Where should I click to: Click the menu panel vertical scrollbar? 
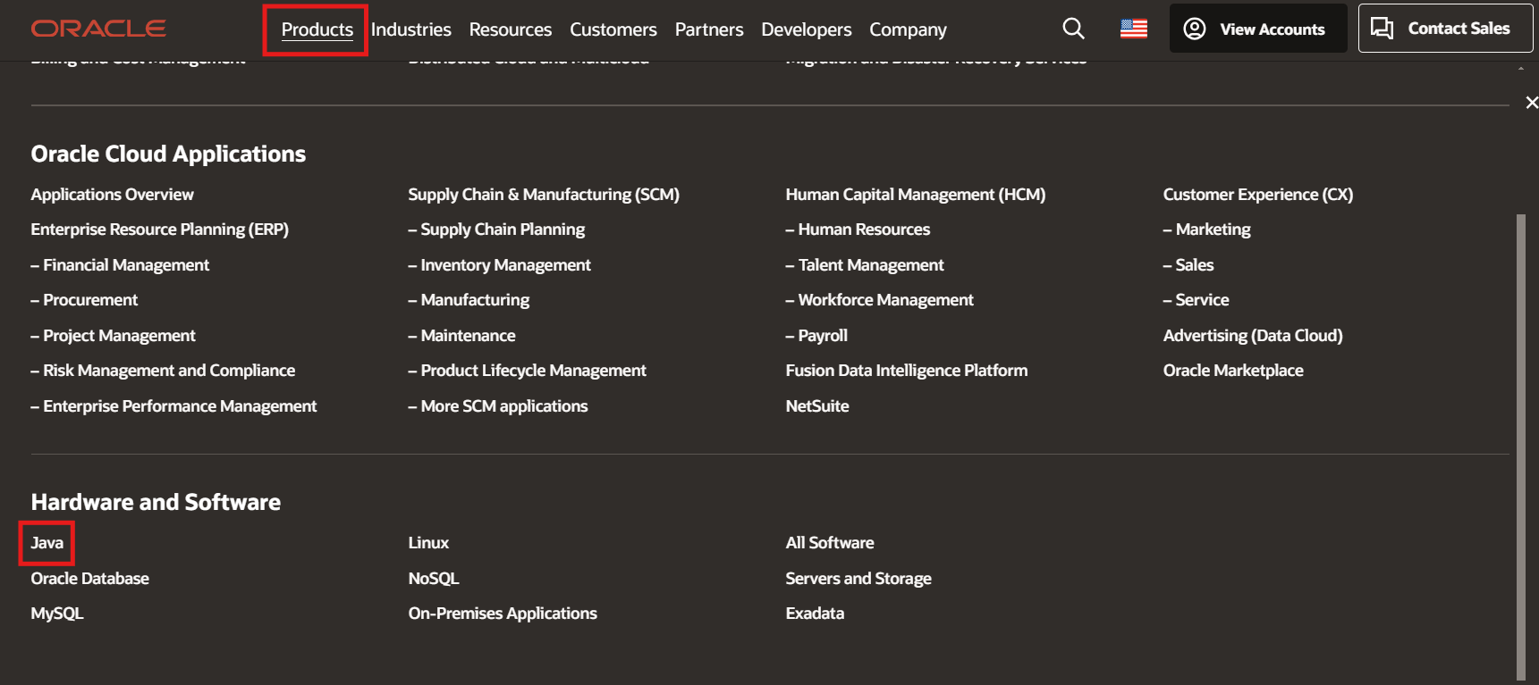tap(1520, 447)
